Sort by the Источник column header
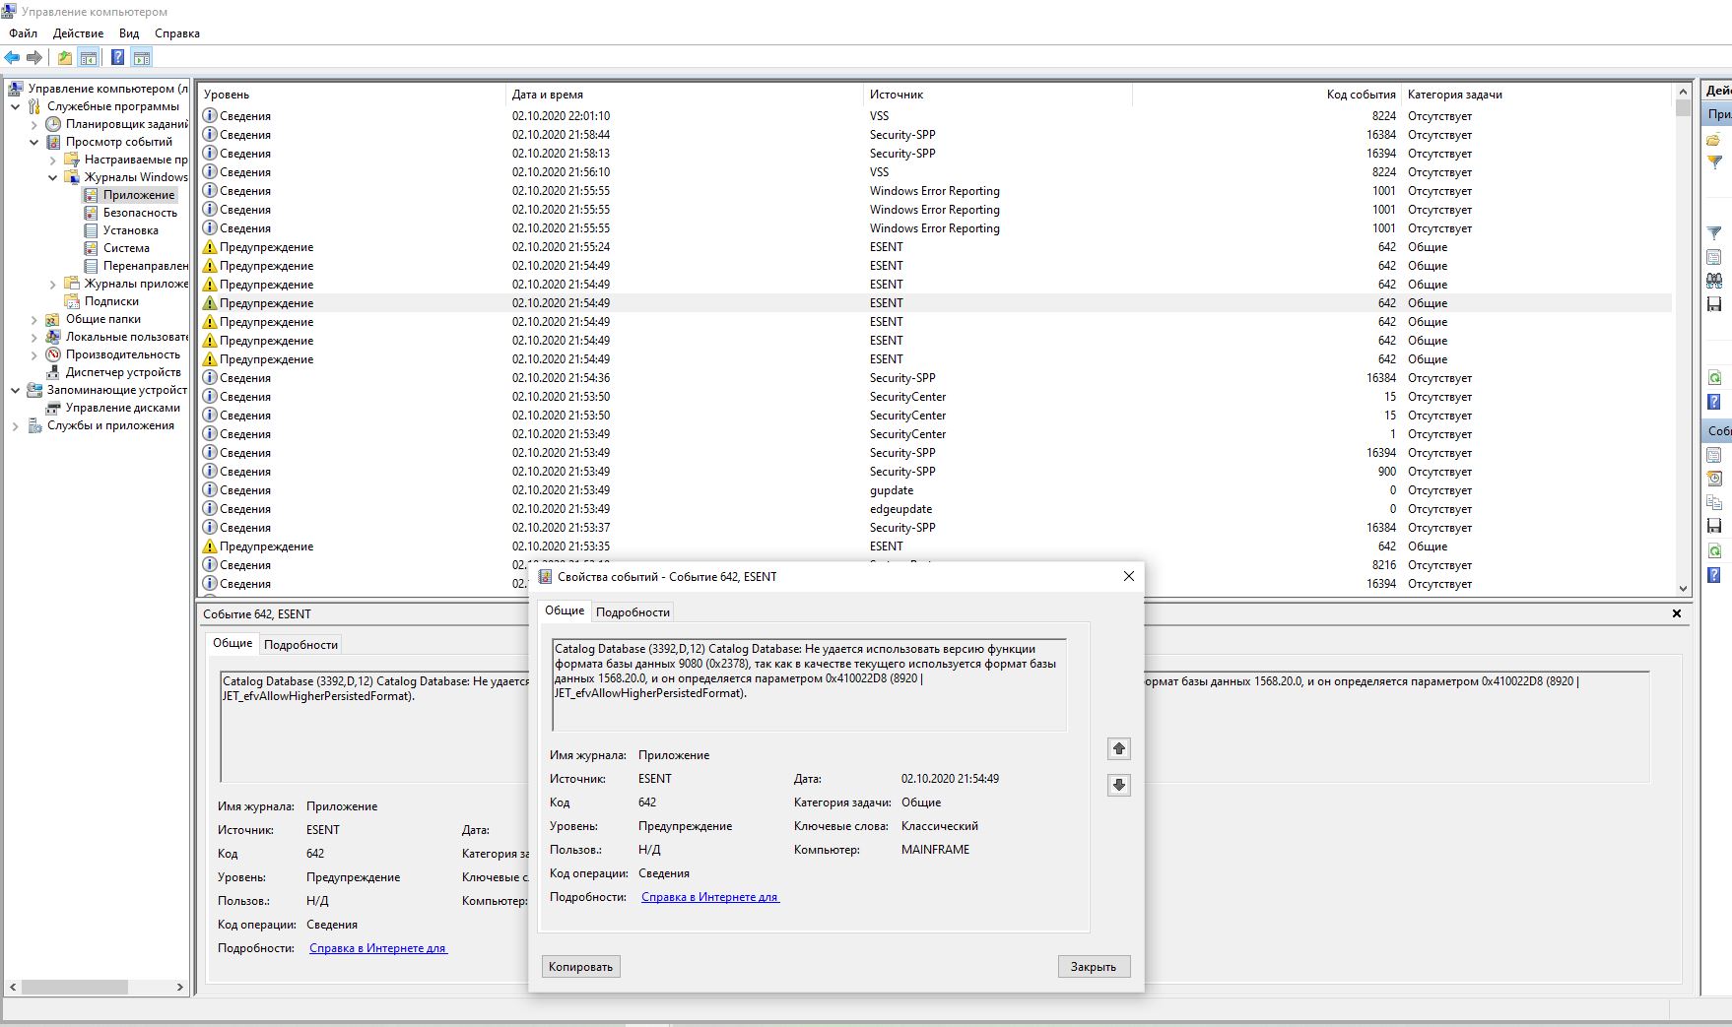This screenshot has width=1732, height=1027. 997,95
